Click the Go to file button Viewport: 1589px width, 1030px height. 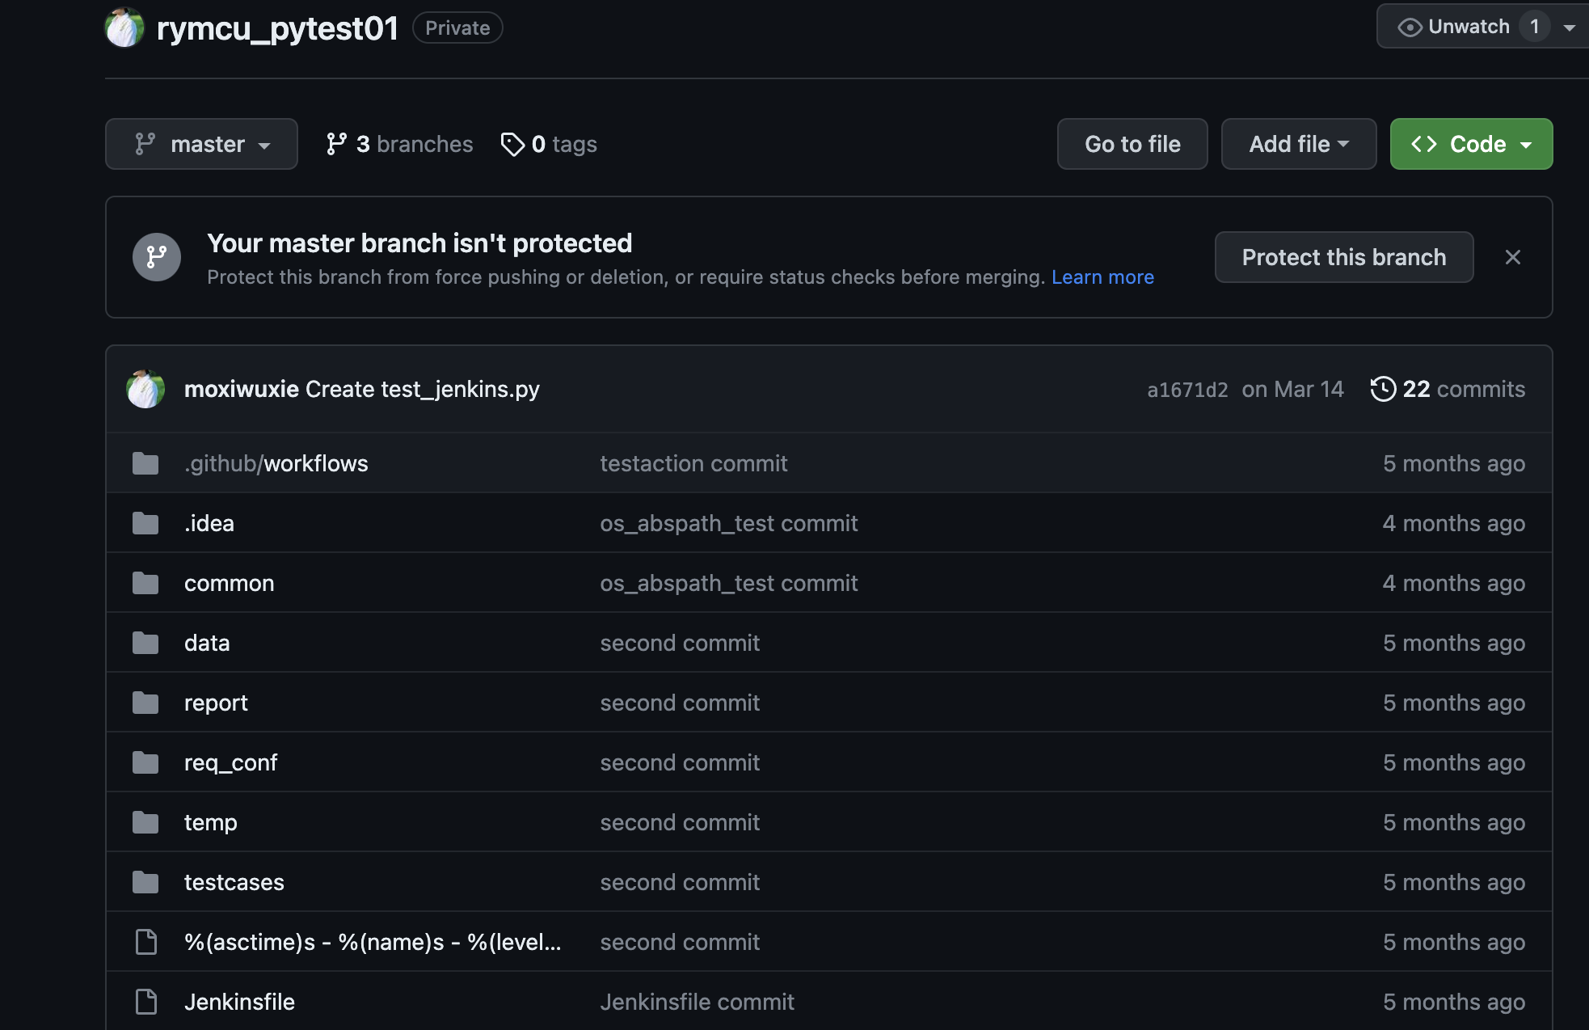pos(1132,144)
